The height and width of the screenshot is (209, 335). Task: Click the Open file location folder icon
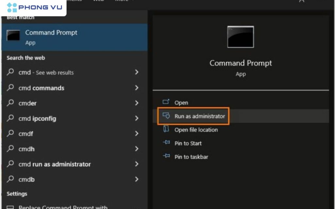[166, 129]
